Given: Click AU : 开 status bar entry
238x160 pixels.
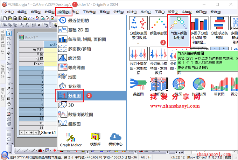Looking at the screenshot, I should point(146,158).
